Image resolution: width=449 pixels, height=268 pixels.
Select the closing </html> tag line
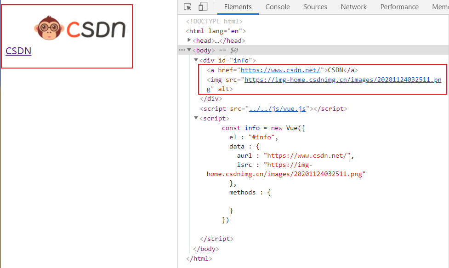pos(199,258)
